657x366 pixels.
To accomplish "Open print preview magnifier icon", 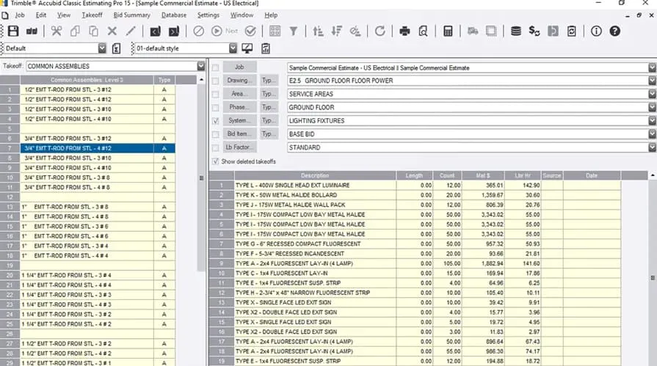I will 423,31.
